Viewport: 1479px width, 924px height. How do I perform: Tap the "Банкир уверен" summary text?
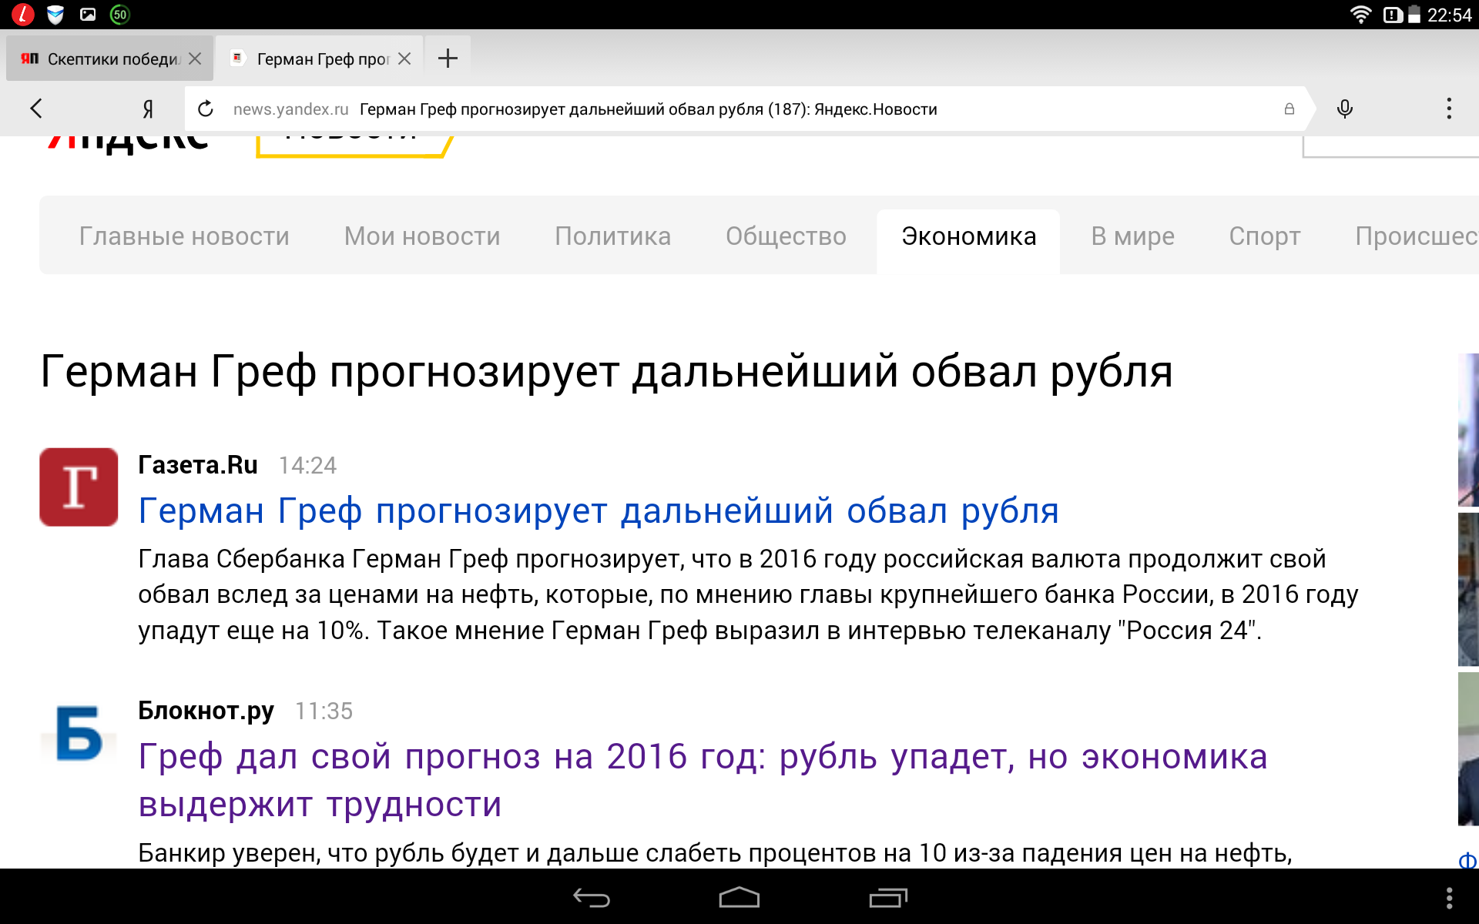715,853
